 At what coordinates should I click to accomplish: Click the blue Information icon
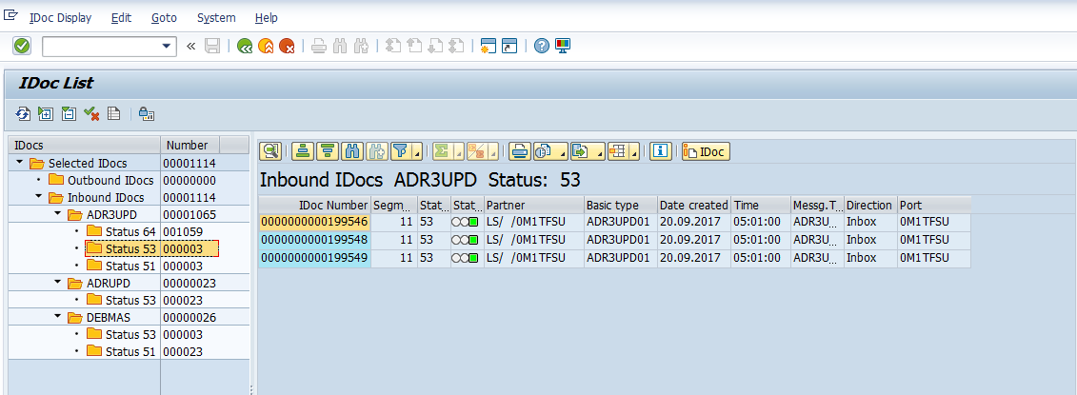pyautogui.click(x=660, y=151)
